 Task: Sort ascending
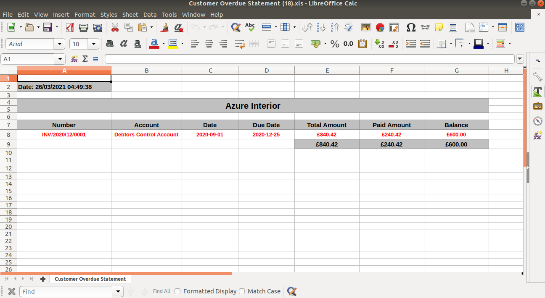pyautogui.click(x=321, y=28)
